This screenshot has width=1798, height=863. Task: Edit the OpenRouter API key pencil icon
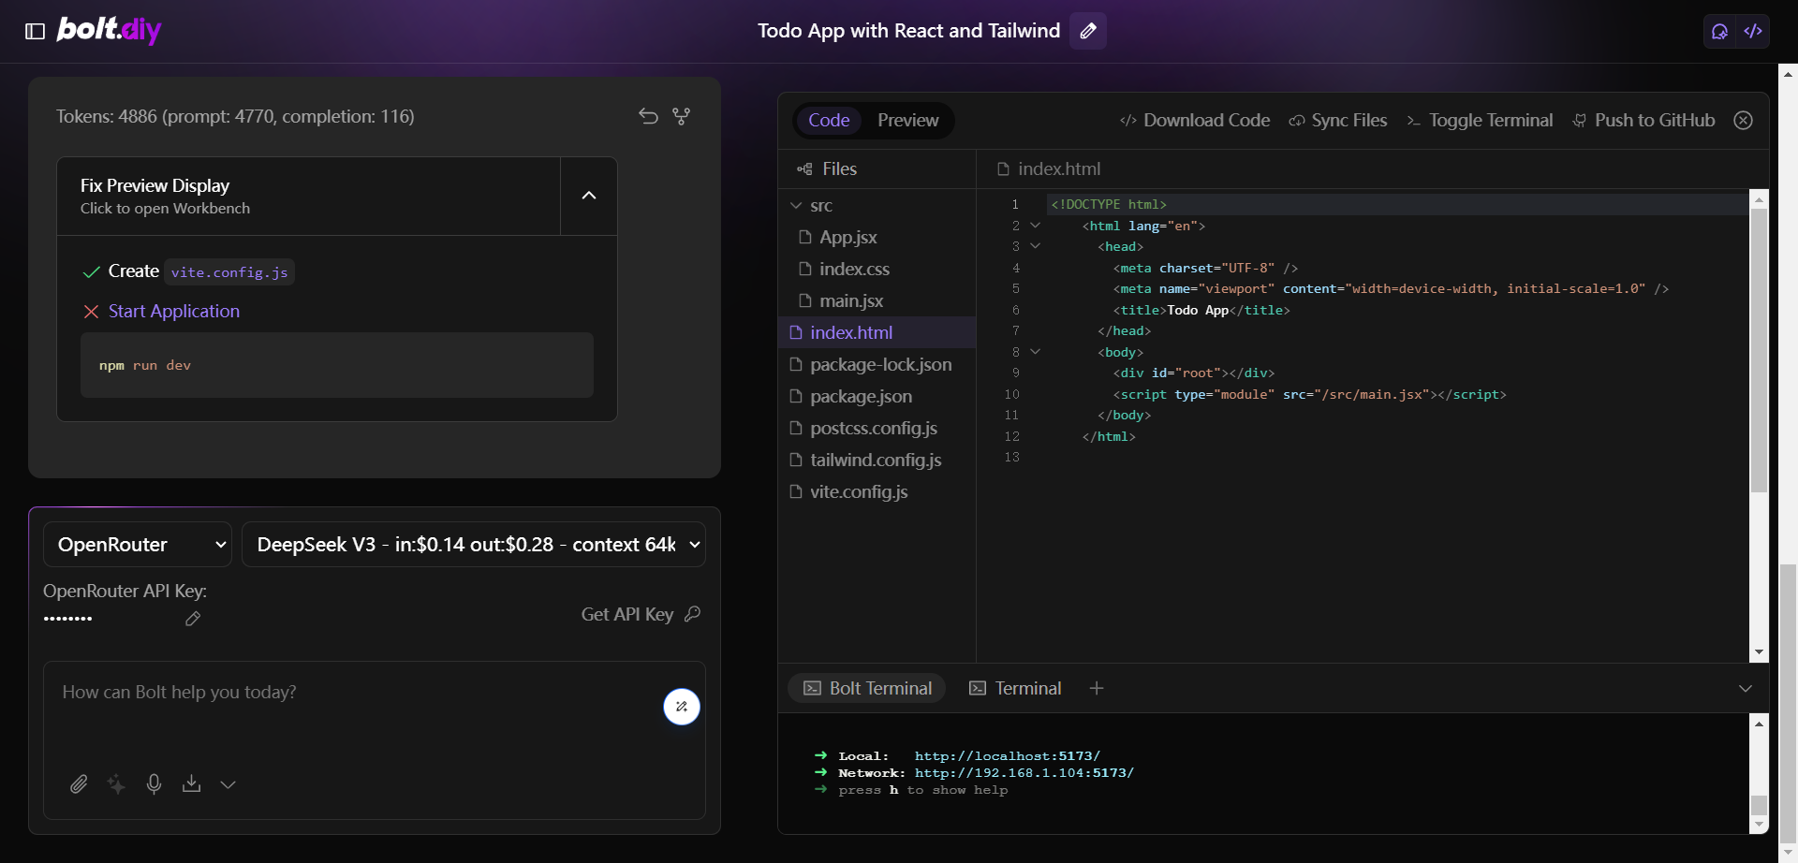[x=193, y=619]
